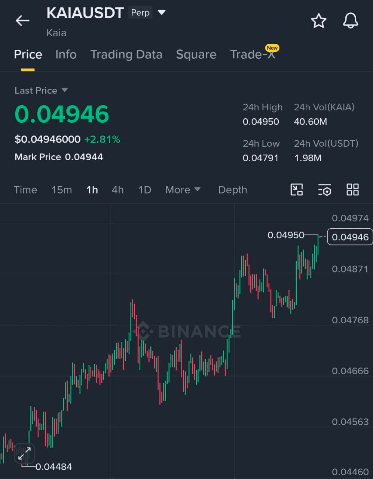Image resolution: width=373 pixels, height=479 pixels.
Task: Tap the +2.81% change value
Action: [x=102, y=140]
